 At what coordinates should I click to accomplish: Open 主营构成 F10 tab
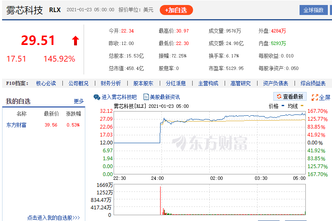[x=208, y=83]
